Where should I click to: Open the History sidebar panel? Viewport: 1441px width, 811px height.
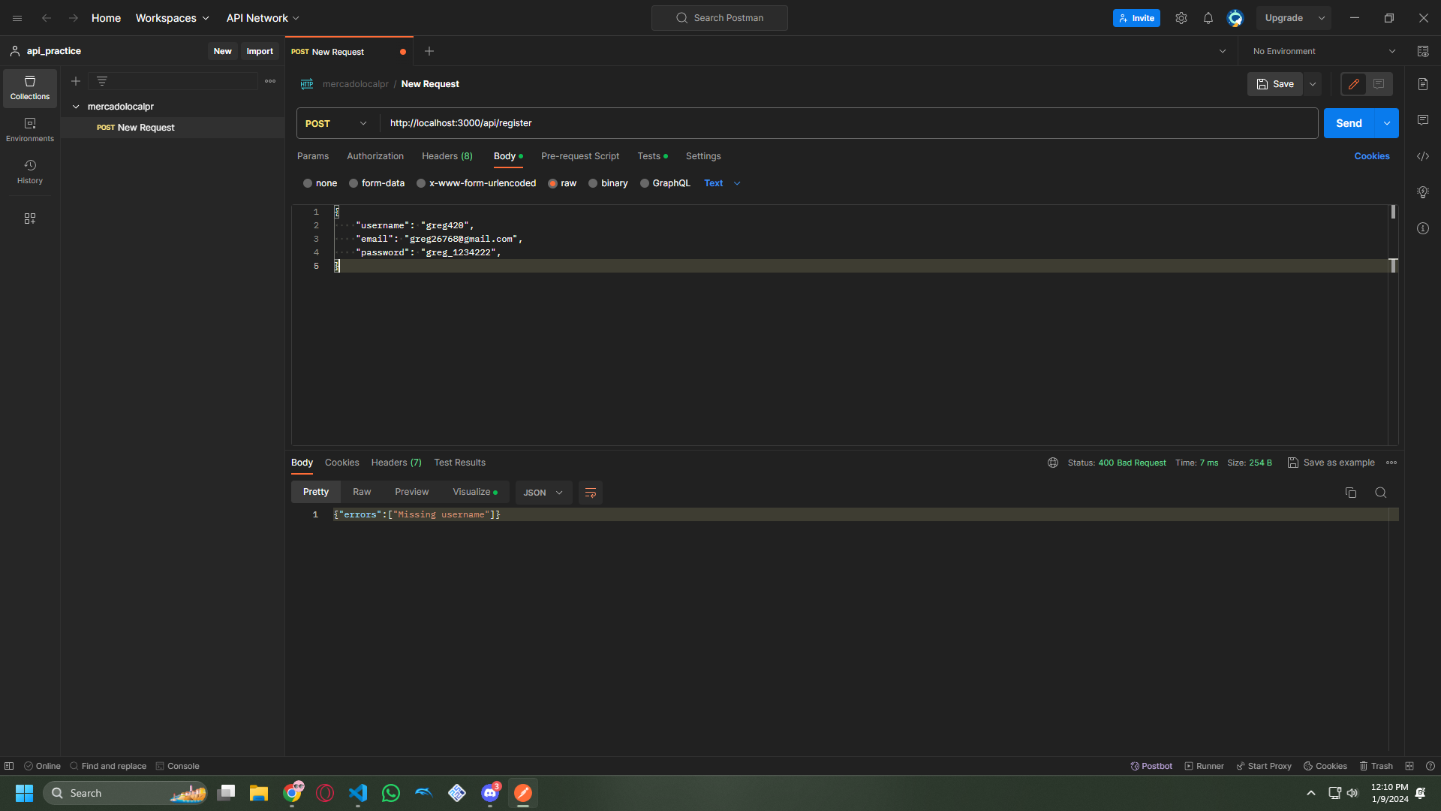(30, 172)
